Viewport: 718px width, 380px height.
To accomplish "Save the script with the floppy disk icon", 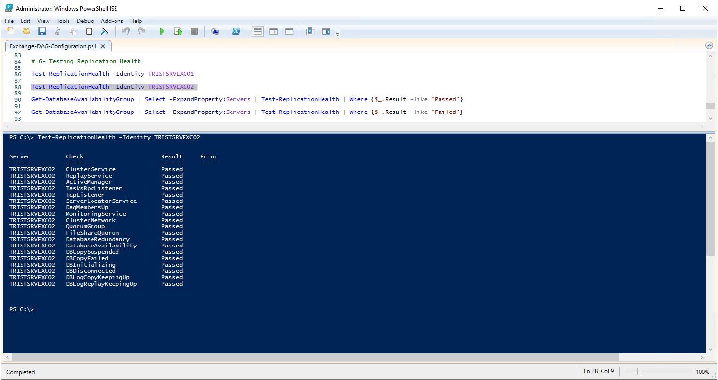I will 42,31.
